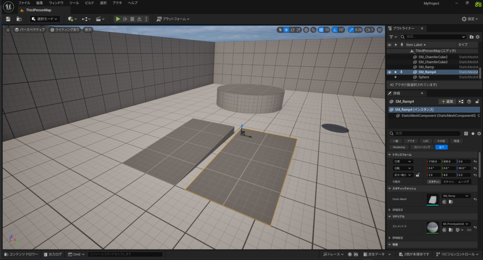Click the green Play button in toolbar
The height and width of the screenshot is (260, 483).
click(x=118, y=19)
